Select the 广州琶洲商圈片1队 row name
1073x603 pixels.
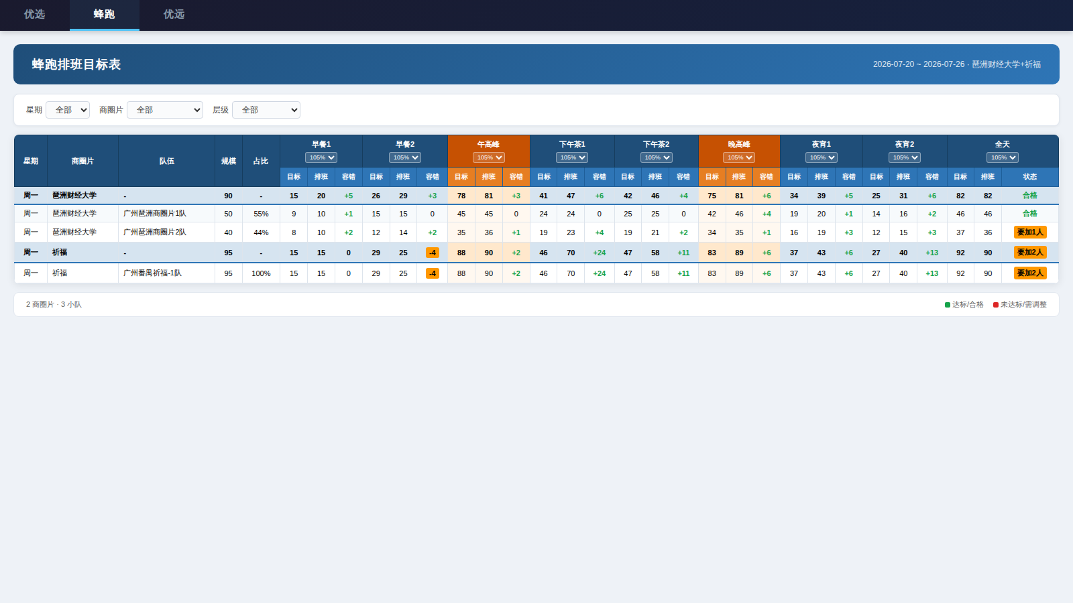click(x=155, y=214)
